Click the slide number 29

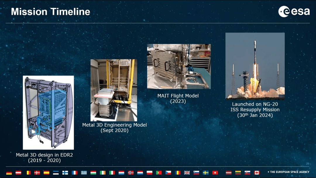pos(307,164)
